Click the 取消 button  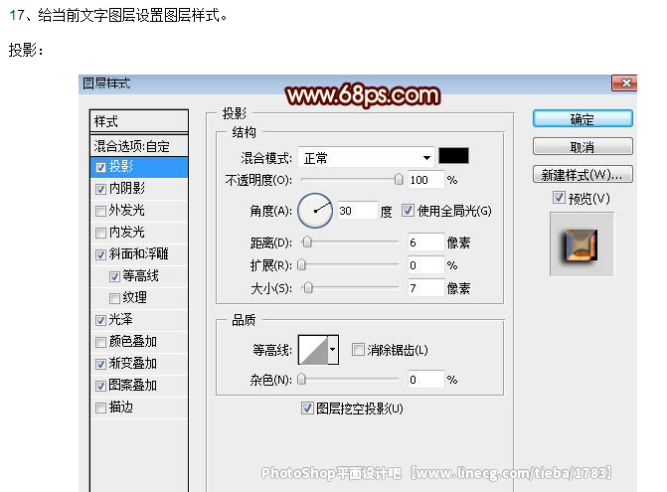pyautogui.click(x=583, y=147)
